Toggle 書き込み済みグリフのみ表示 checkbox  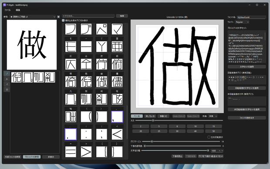click(x=63, y=21)
